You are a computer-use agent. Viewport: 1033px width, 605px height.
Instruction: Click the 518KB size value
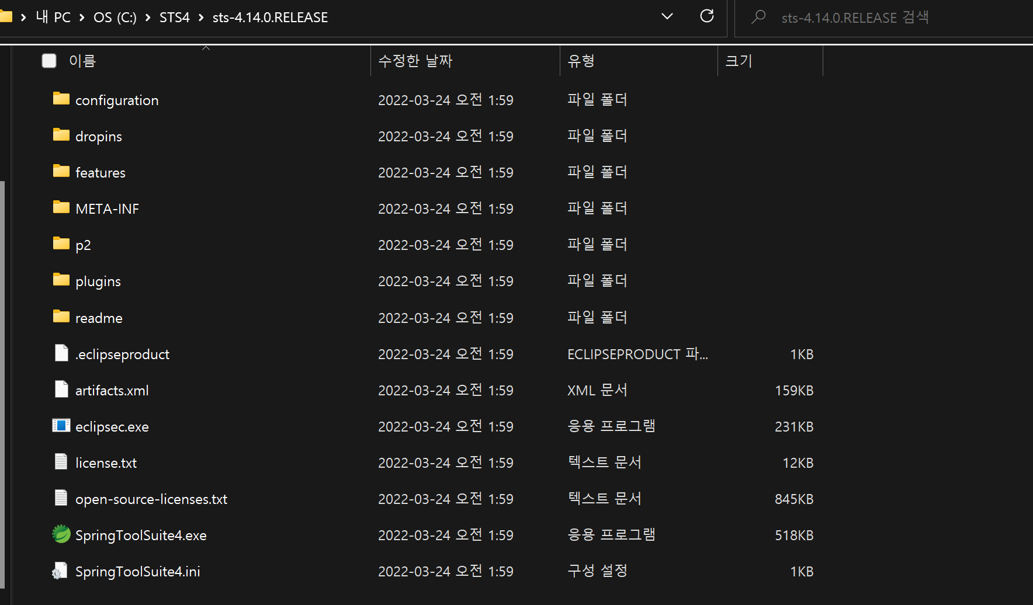(x=794, y=536)
